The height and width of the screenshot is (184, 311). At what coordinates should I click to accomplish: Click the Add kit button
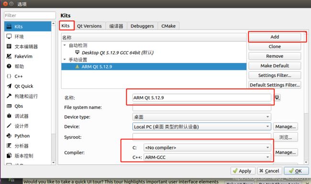click(x=275, y=37)
